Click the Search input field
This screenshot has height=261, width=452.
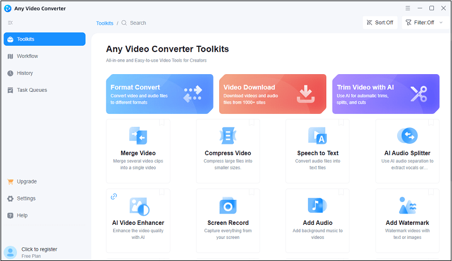click(138, 23)
